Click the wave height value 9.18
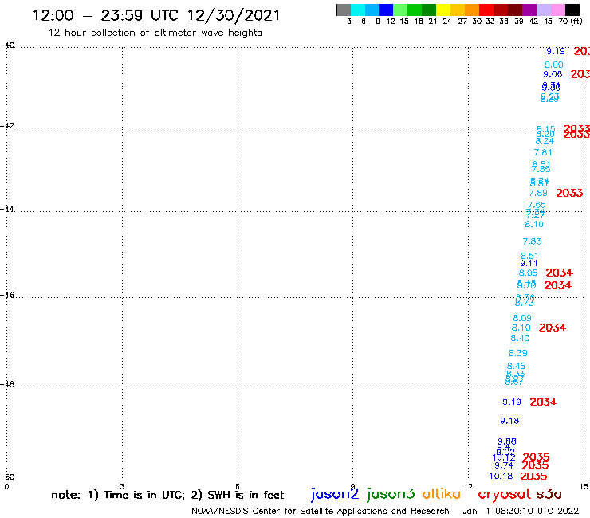Viewport: 590px width, 518px height. pos(509,421)
